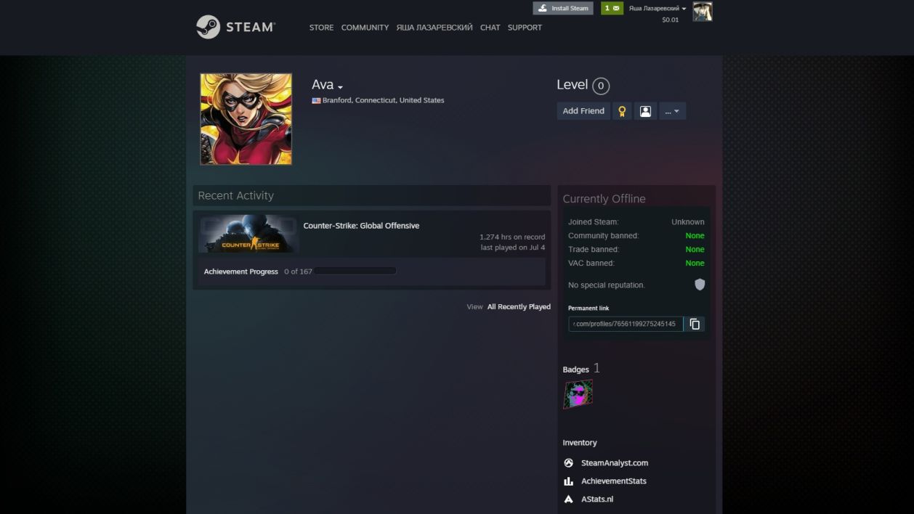Screen dimensions: 914x514
Task: Click the '0 of 167' achievement count
Action: (x=298, y=272)
